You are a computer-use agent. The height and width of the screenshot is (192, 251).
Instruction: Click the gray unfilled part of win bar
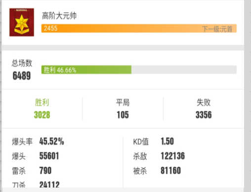pyautogui.click(x=184, y=70)
